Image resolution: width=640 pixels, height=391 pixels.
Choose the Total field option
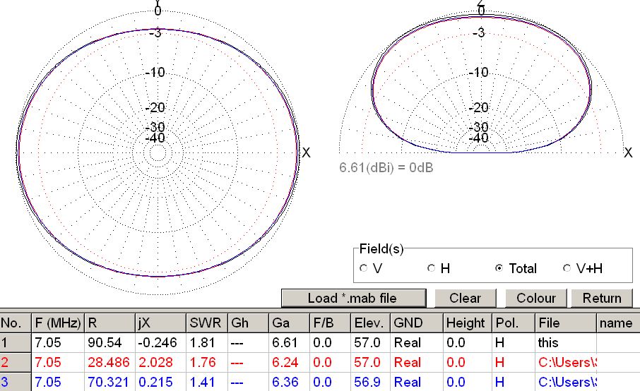tap(500, 268)
